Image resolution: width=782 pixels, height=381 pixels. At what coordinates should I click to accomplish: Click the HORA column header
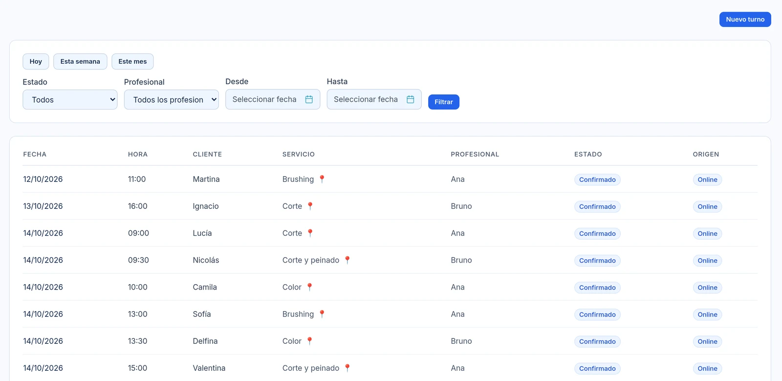[x=138, y=154]
